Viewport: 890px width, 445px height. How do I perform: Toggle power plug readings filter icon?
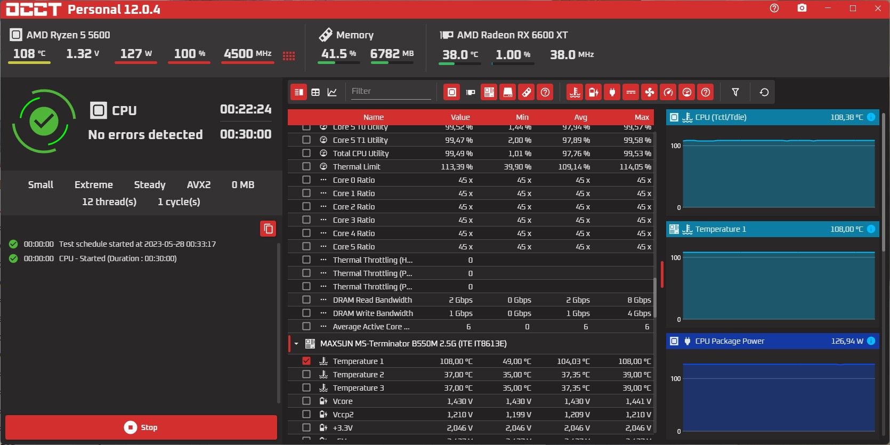(612, 92)
